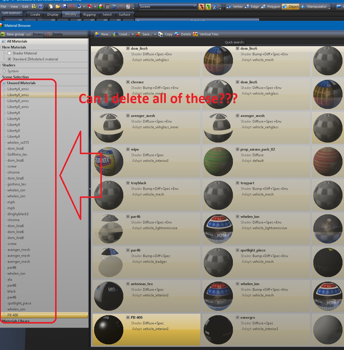344x350 pixels.
Task: Select Vertex editing mode
Action: click(235, 7)
